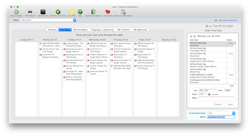Image resolution: width=250 pixels, height=136 pixels.
Task: Switch to the My Timeline tab
Action: pos(123,29)
